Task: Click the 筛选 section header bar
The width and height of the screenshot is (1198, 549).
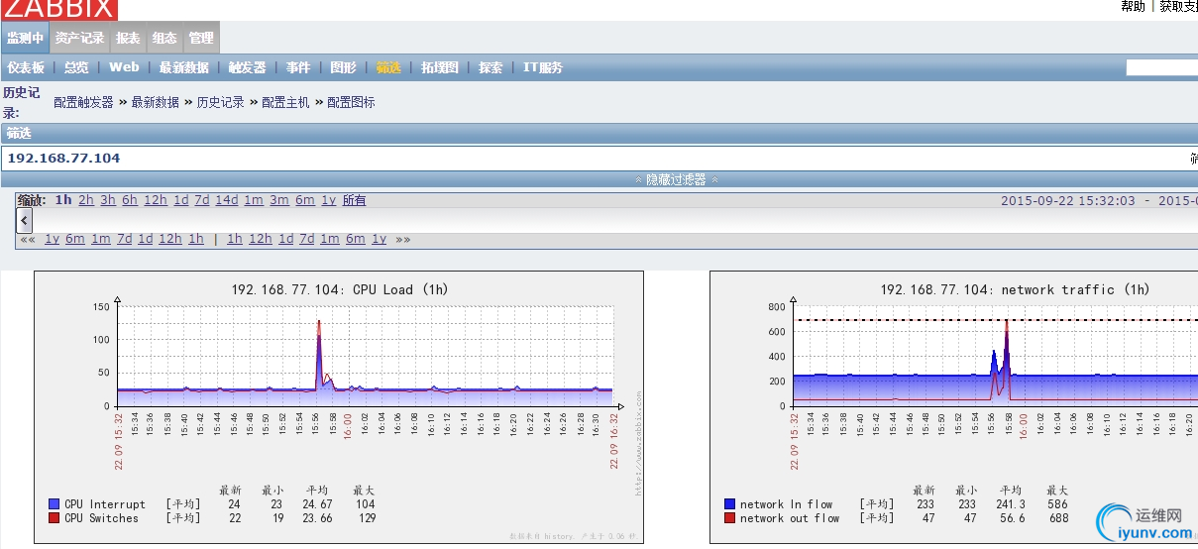Action: coord(599,133)
